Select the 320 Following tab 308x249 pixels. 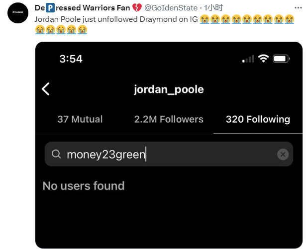(x=258, y=119)
